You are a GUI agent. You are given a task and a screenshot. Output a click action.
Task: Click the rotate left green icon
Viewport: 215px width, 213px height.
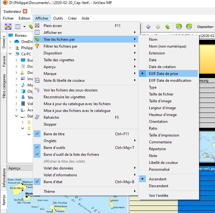coord(179,27)
